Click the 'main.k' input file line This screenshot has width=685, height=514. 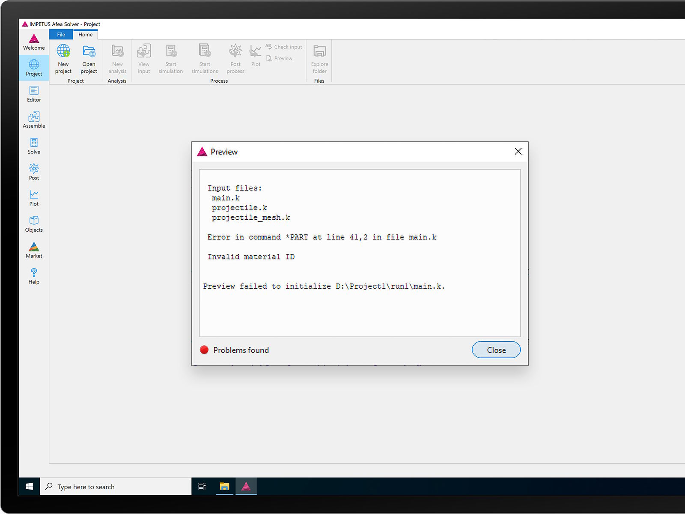point(226,198)
